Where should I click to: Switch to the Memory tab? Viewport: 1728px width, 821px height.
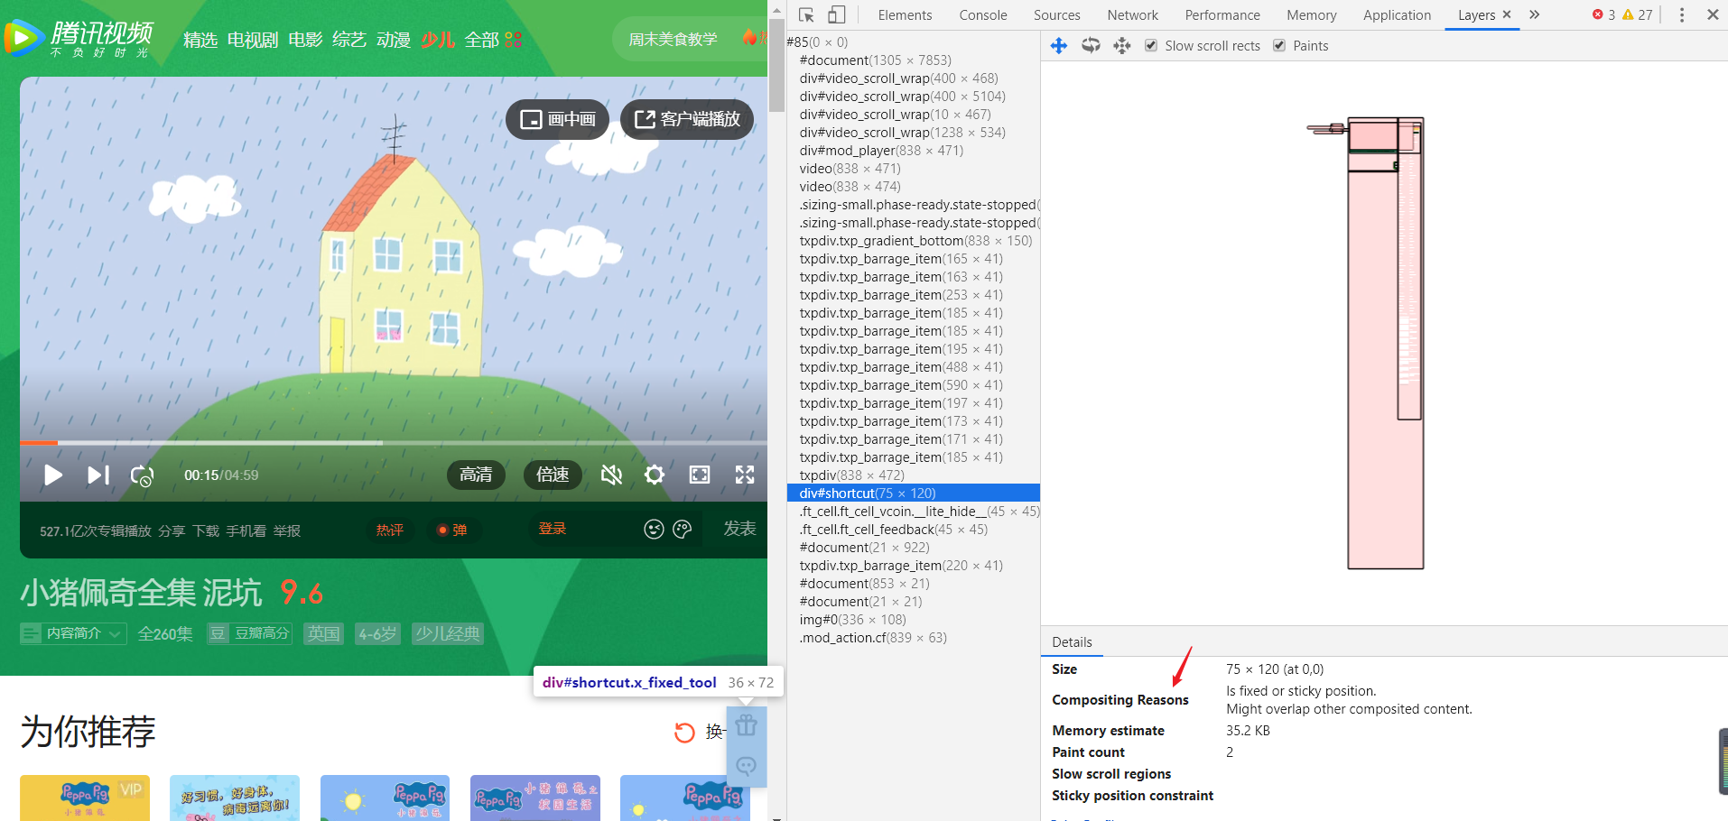(1311, 15)
